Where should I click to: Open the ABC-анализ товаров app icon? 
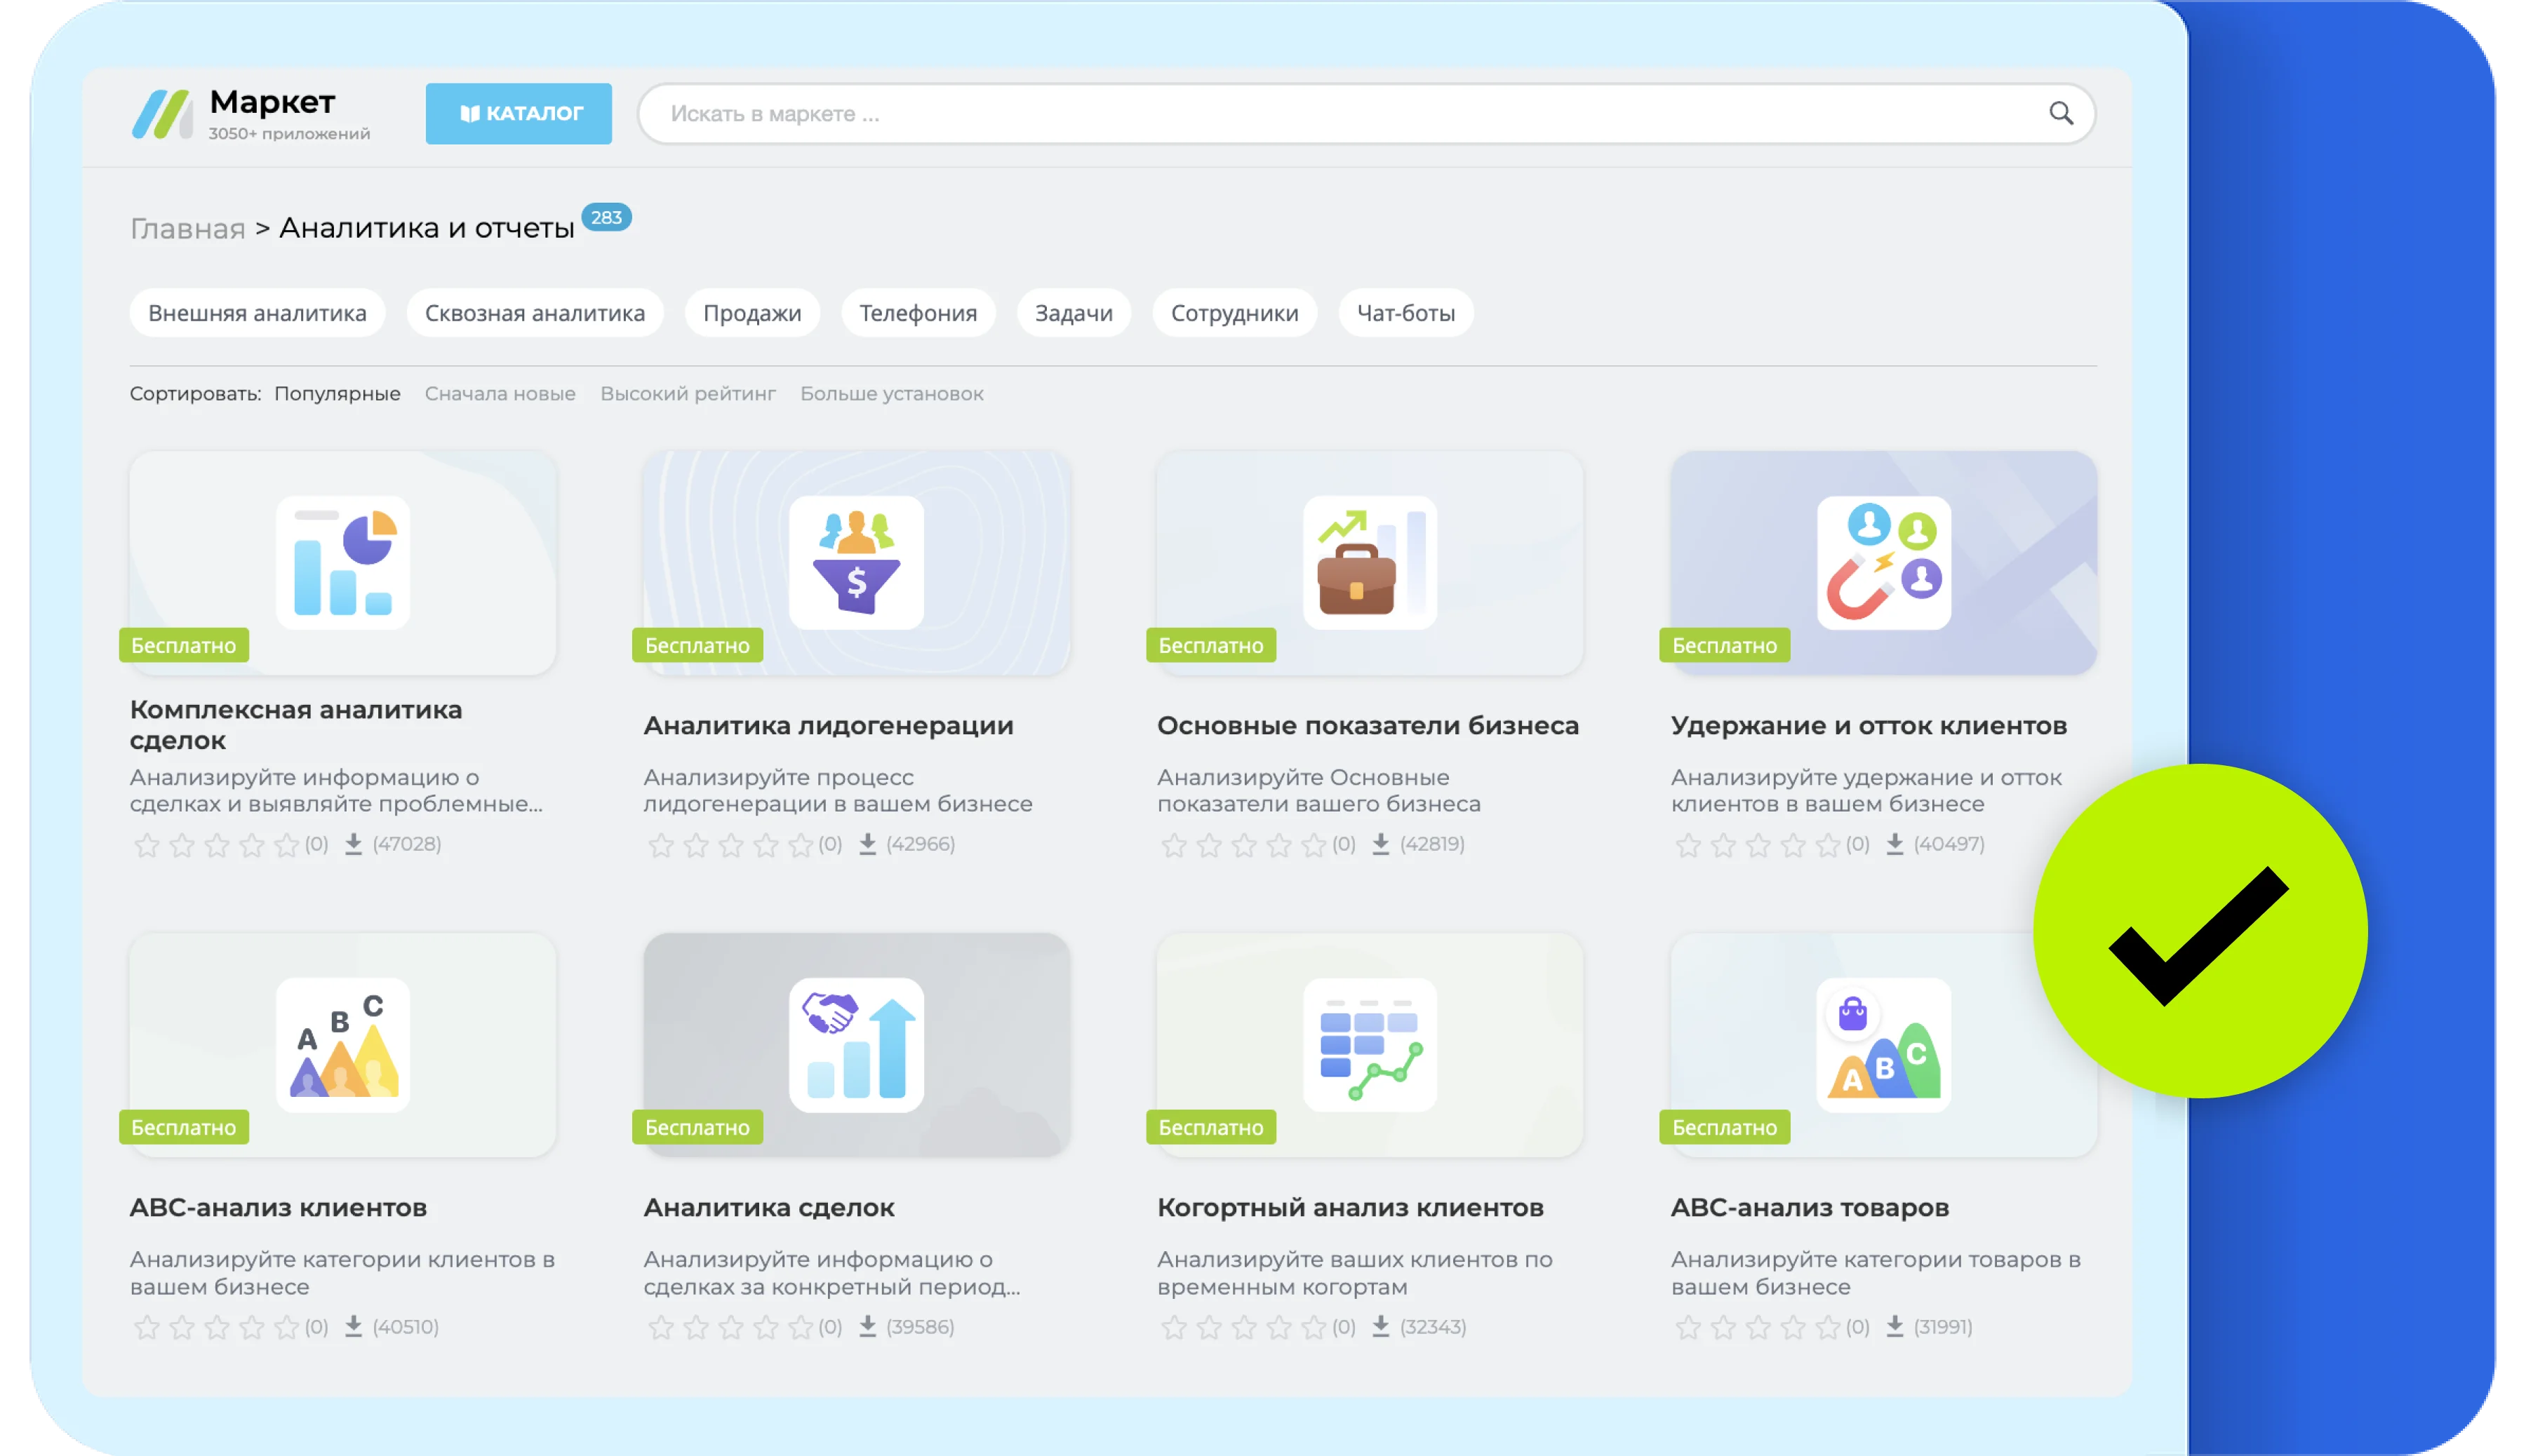pyautogui.click(x=1884, y=1045)
